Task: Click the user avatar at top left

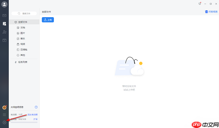Action: click(4, 4)
